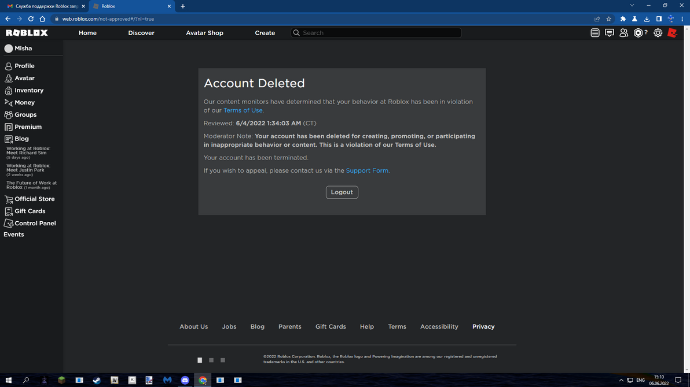Open the Control Panel sidebar icon
The width and height of the screenshot is (690, 387).
coord(8,223)
